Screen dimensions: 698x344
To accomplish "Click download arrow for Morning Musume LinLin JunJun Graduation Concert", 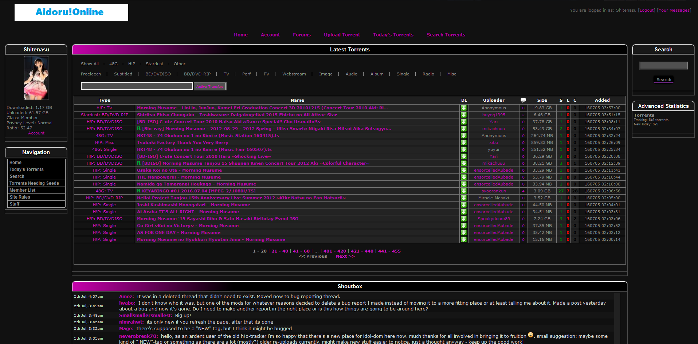I will (x=463, y=108).
